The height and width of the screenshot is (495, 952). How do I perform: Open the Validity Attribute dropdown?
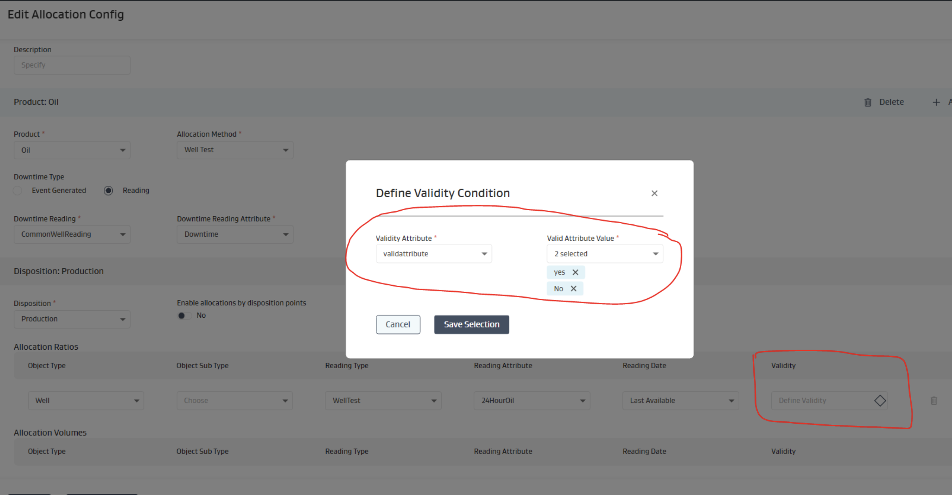pyautogui.click(x=433, y=253)
